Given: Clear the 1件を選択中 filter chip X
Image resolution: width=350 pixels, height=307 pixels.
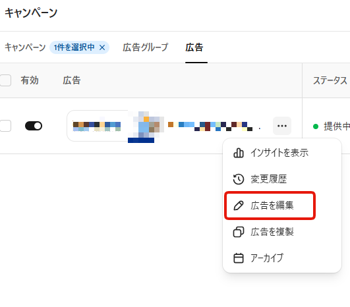Looking at the screenshot, I should [102, 47].
